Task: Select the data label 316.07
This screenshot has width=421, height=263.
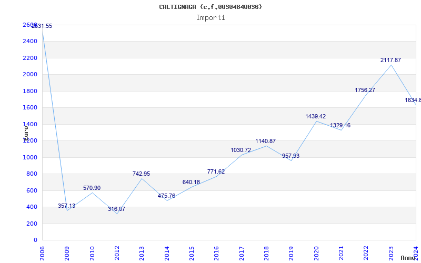Action: click(116, 209)
